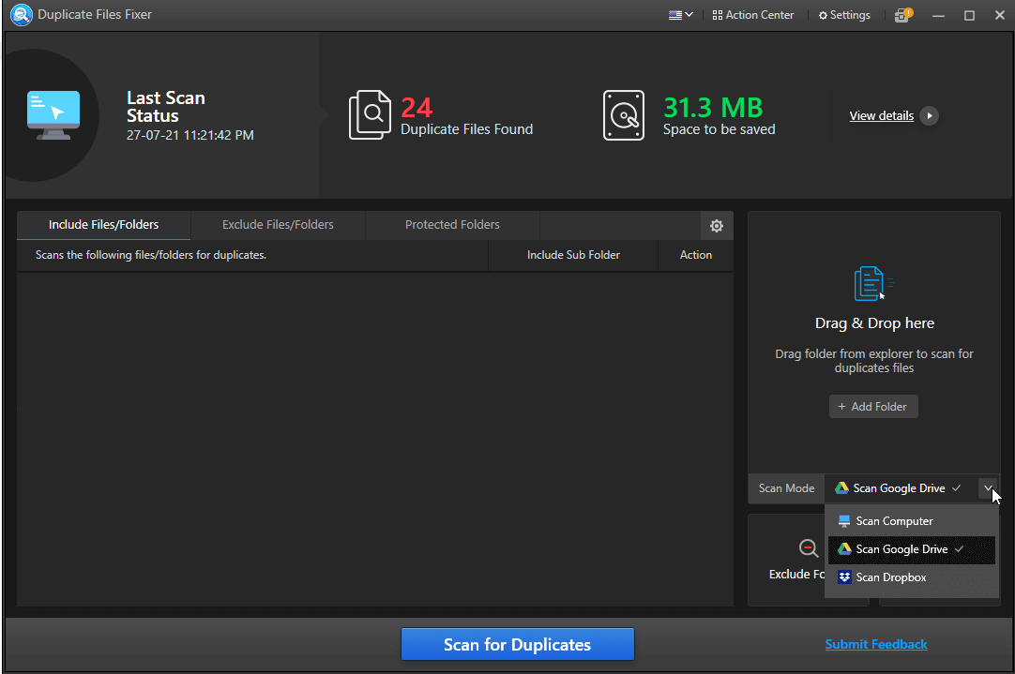Image resolution: width=1015 pixels, height=674 pixels.
Task: Open the Submit Feedback link
Action: coord(876,644)
